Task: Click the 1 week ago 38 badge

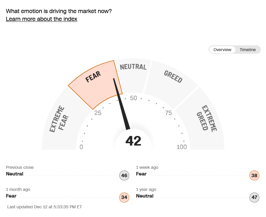Action: (254, 175)
